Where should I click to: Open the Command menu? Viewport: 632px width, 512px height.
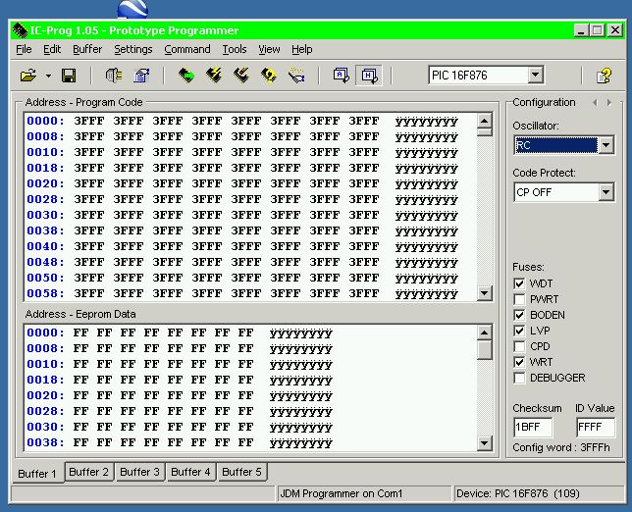[x=187, y=49]
